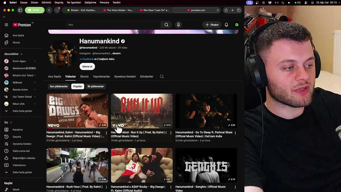Open the account avatar menu

[x=237, y=25]
